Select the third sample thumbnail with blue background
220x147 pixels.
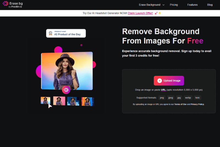[73, 101]
